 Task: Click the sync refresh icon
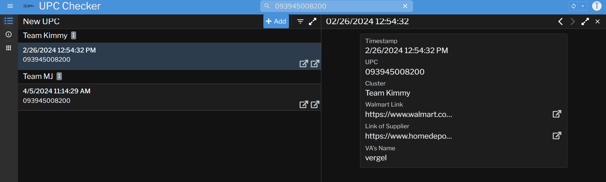click(573, 6)
